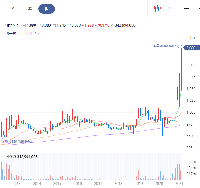Image resolution: width=200 pixels, height=188 pixels.
Task: Click the 이동평균 indicator label
Action: (13, 33)
